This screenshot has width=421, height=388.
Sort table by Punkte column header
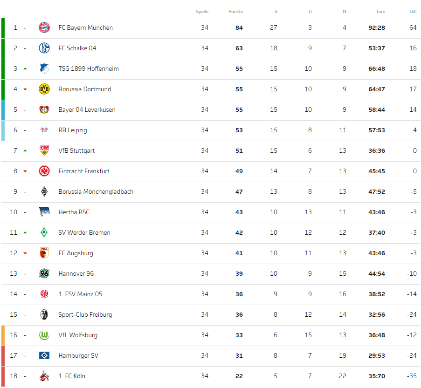pos(235,12)
